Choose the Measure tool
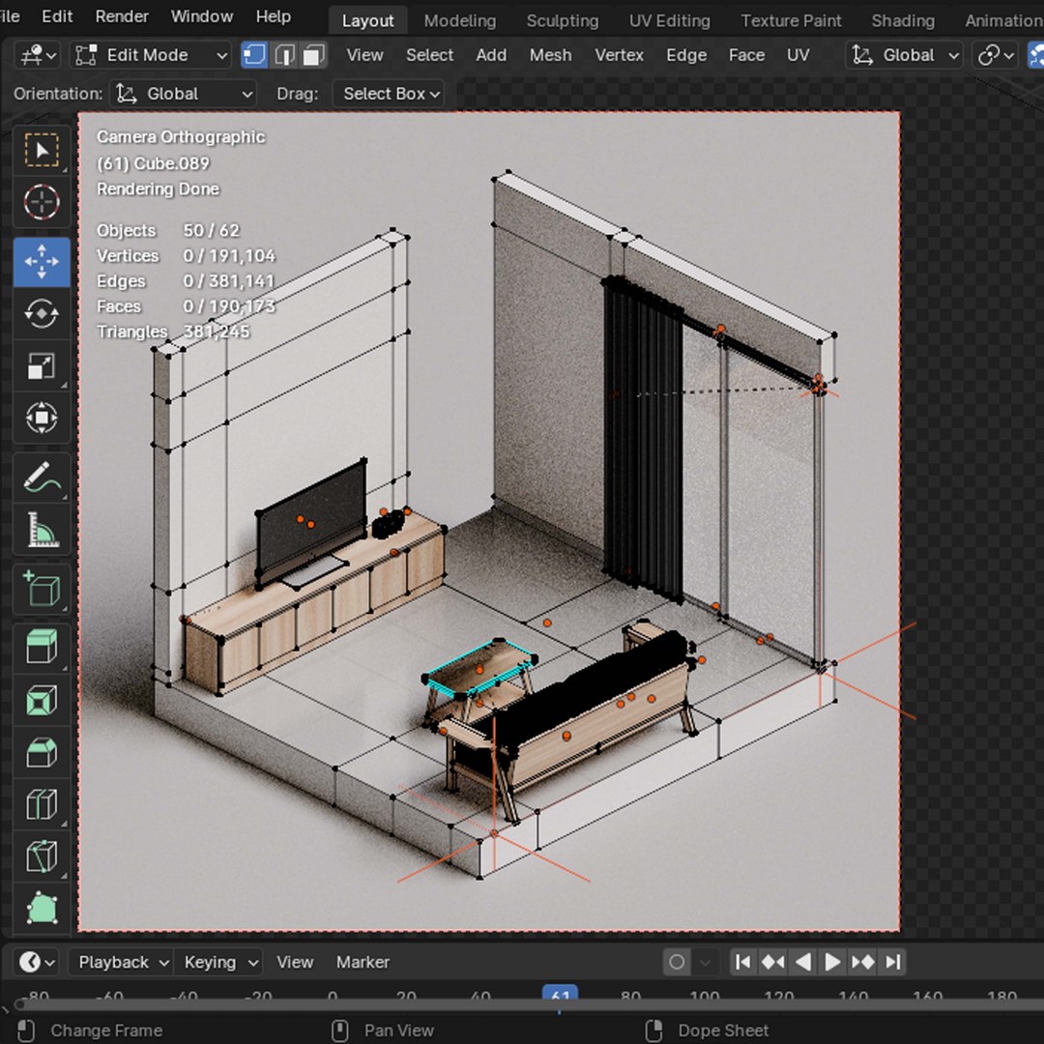Image resolution: width=1044 pixels, height=1044 pixels. click(42, 530)
